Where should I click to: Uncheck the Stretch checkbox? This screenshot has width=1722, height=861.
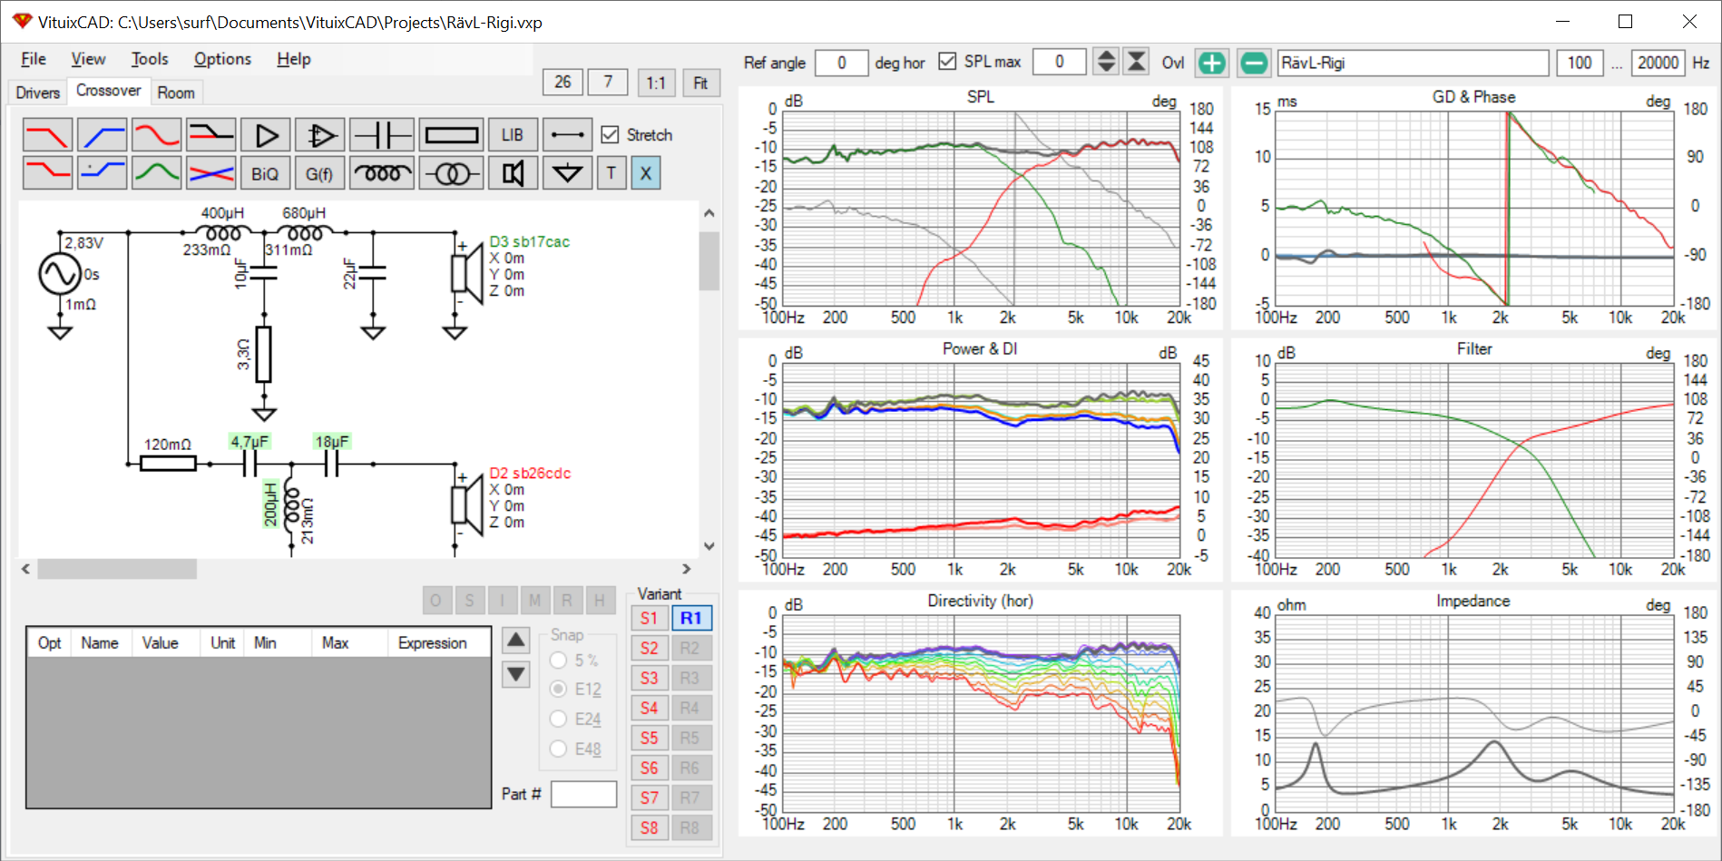(611, 135)
